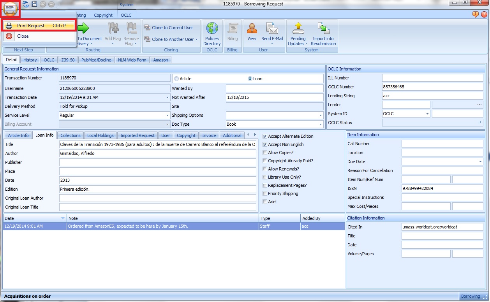Click Import into Resubmission icon
The image size is (490, 302).
pos(323,29)
